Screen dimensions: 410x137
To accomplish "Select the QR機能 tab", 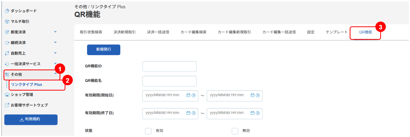I will [x=365, y=32].
